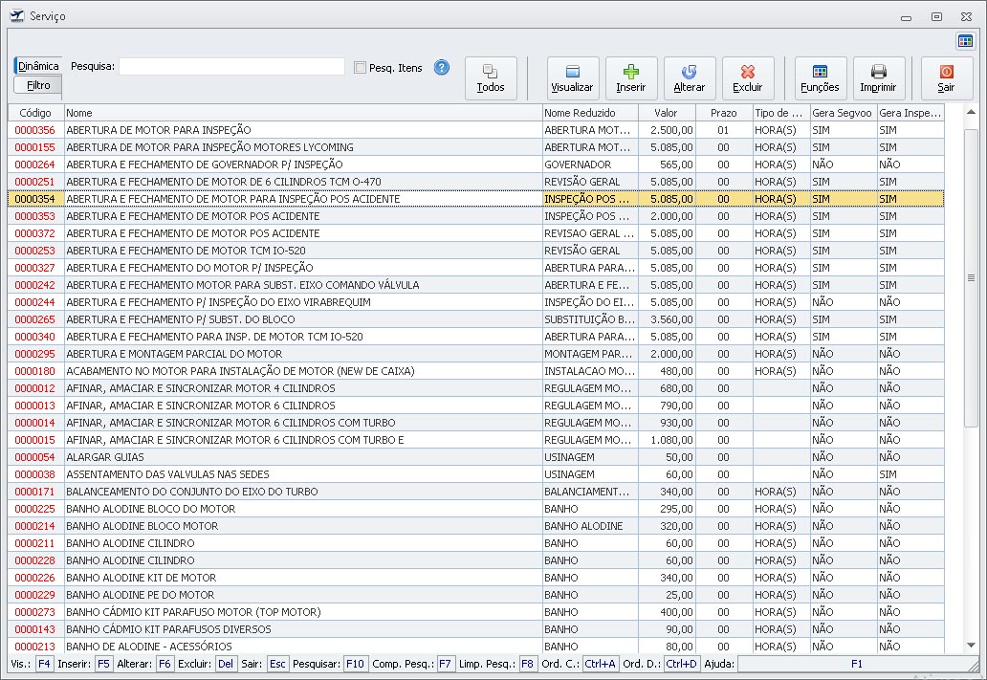Click the F10 Pesquisar shortcut button
The image size is (987, 680).
click(355, 664)
